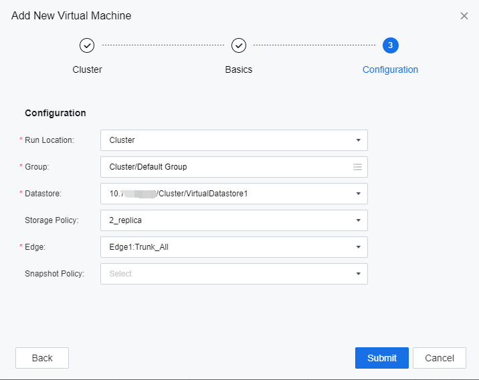This screenshot has width=479, height=380.
Task: Click the step 3 number circle
Action: [391, 45]
